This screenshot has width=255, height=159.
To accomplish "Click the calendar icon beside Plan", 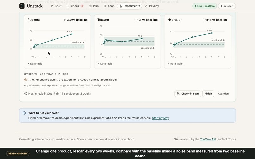I will [90, 6].
